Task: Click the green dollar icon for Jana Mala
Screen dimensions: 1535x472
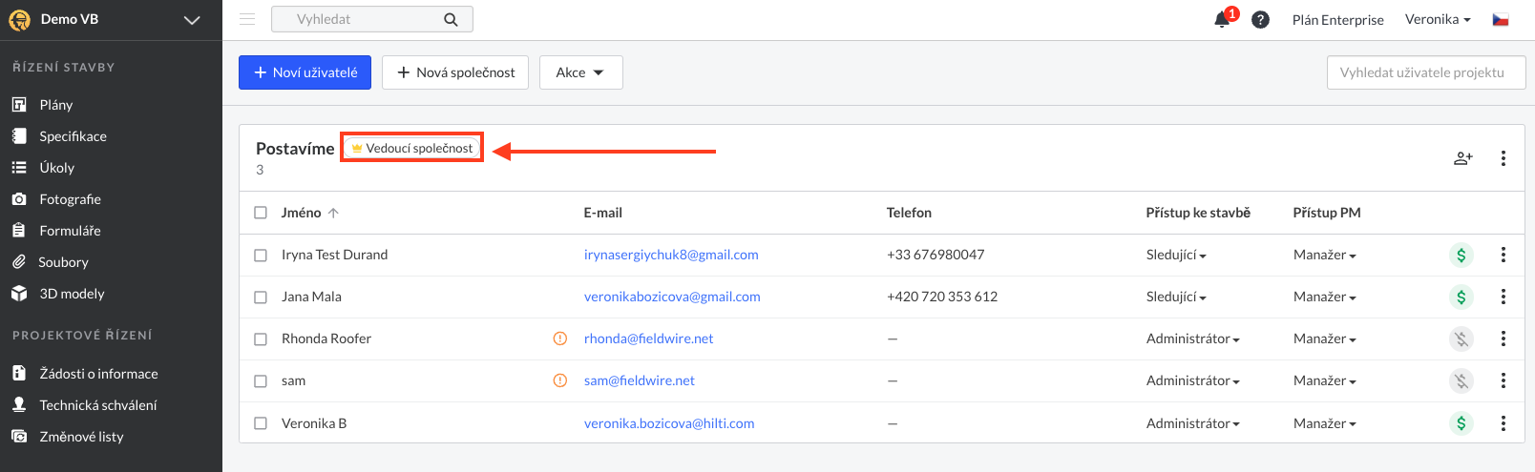Action: point(1461,297)
